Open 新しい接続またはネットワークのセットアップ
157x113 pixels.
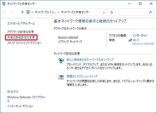tap(90, 59)
